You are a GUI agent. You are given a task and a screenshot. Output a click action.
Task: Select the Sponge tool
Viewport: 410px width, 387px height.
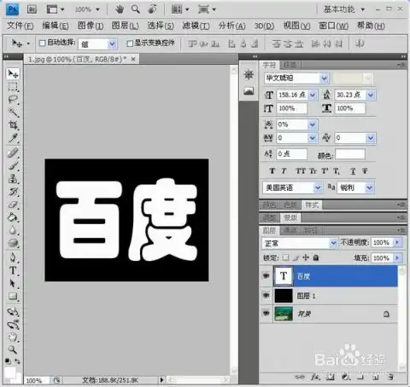(13, 243)
